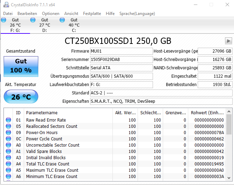Screen dimensions: 234x186
Task: Click the Akt. Wer... column header
Action: [x=125, y=113]
